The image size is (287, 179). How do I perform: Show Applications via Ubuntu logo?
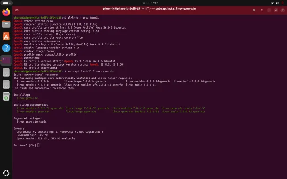6,173
